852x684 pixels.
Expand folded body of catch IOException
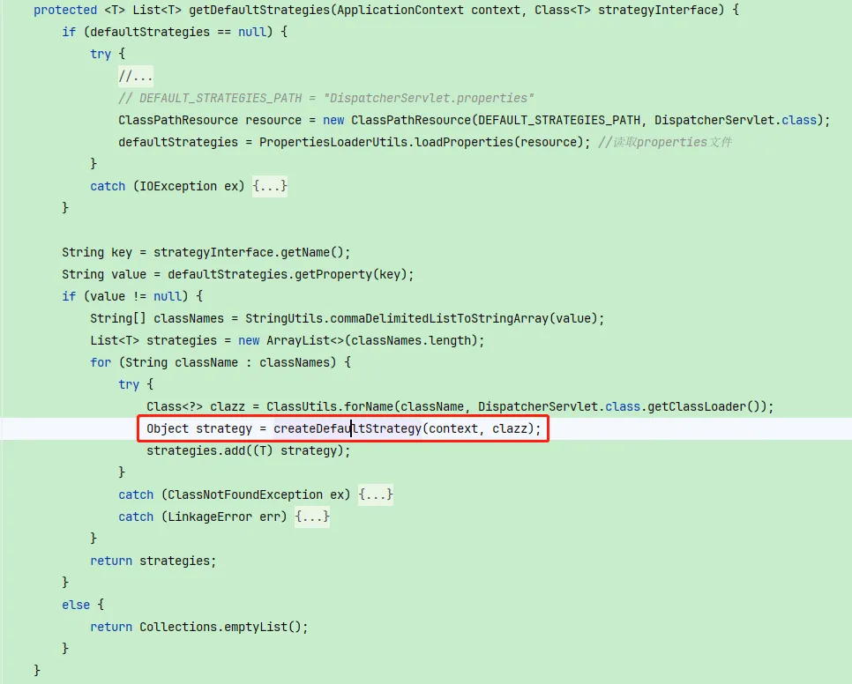pyautogui.click(x=270, y=186)
